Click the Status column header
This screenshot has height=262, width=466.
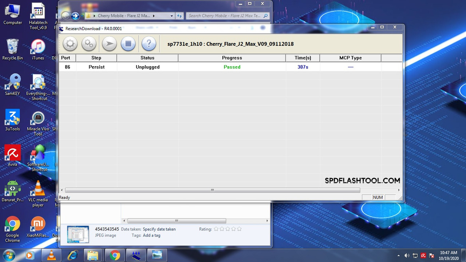[x=147, y=58]
